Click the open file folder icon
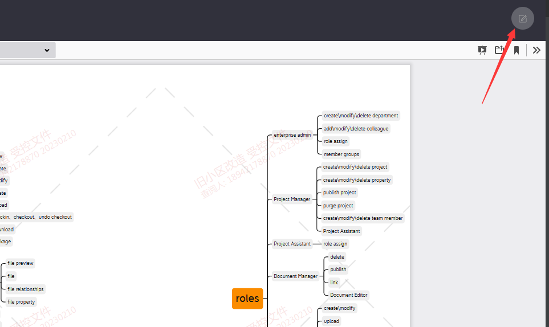 [499, 50]
